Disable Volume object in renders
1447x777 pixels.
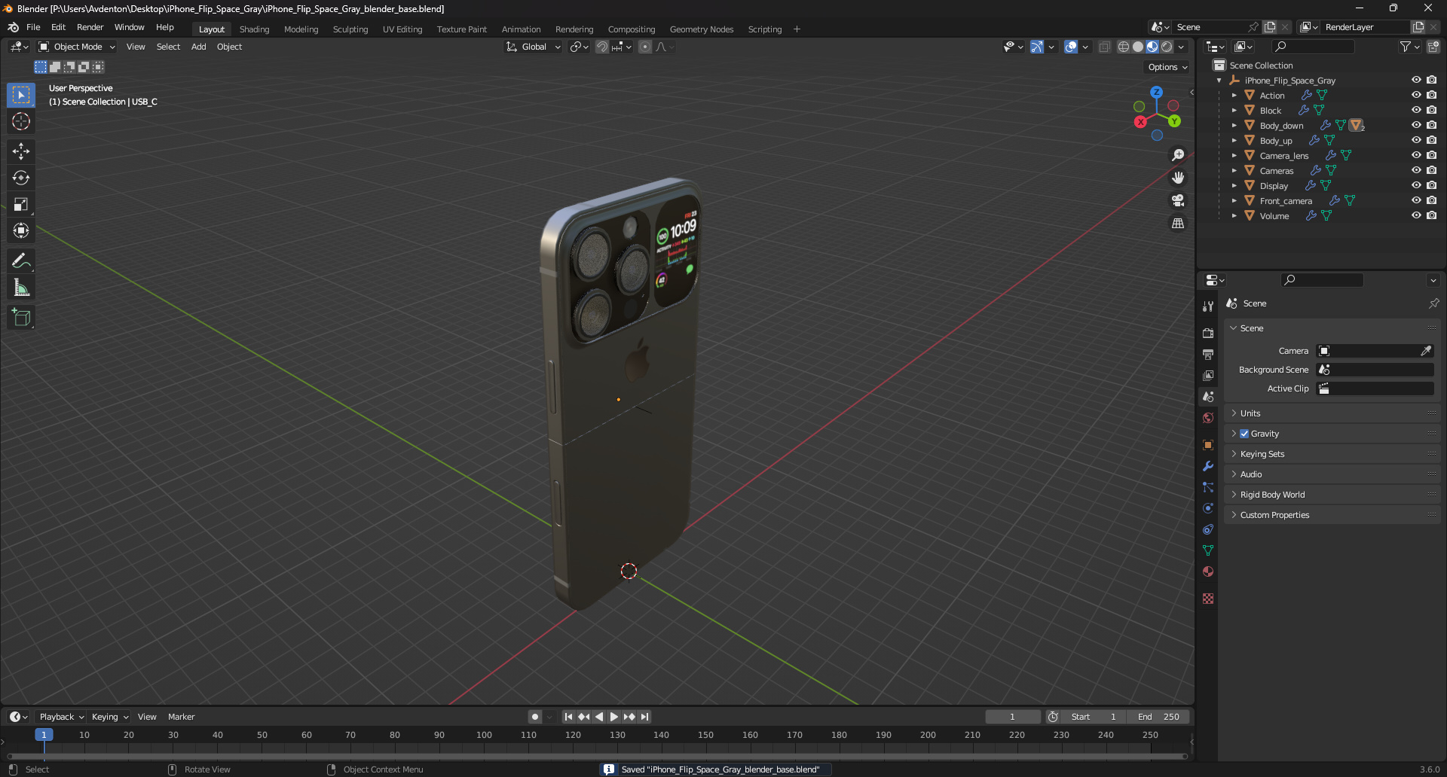click(1431, 215)
